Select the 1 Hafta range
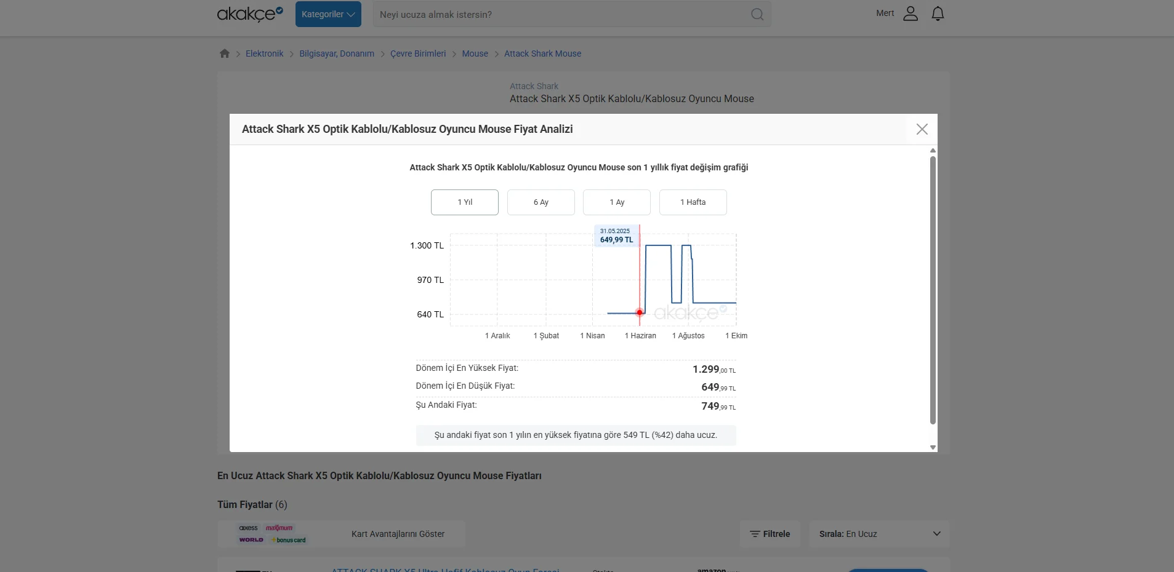This screenshot has width=1174, height=572. tap(693, 202)
